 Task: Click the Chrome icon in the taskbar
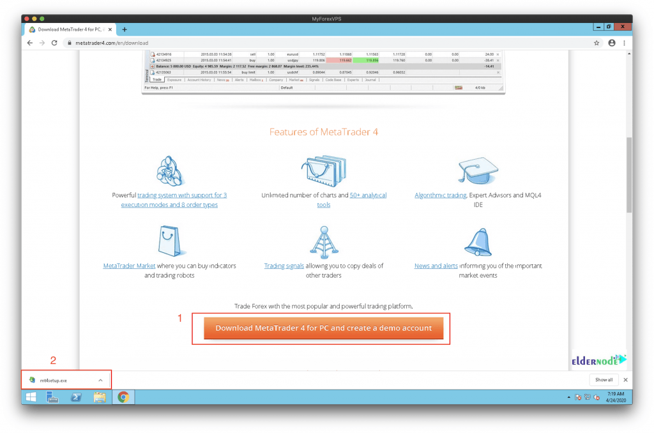coord(123,397)
